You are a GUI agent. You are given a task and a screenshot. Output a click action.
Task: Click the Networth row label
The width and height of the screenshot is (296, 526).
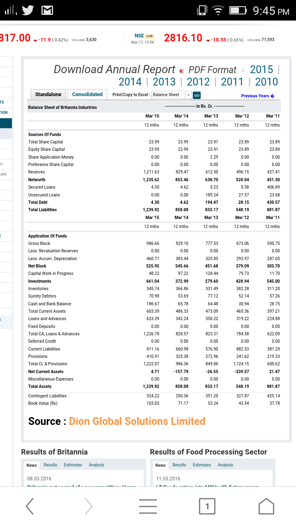37,180
